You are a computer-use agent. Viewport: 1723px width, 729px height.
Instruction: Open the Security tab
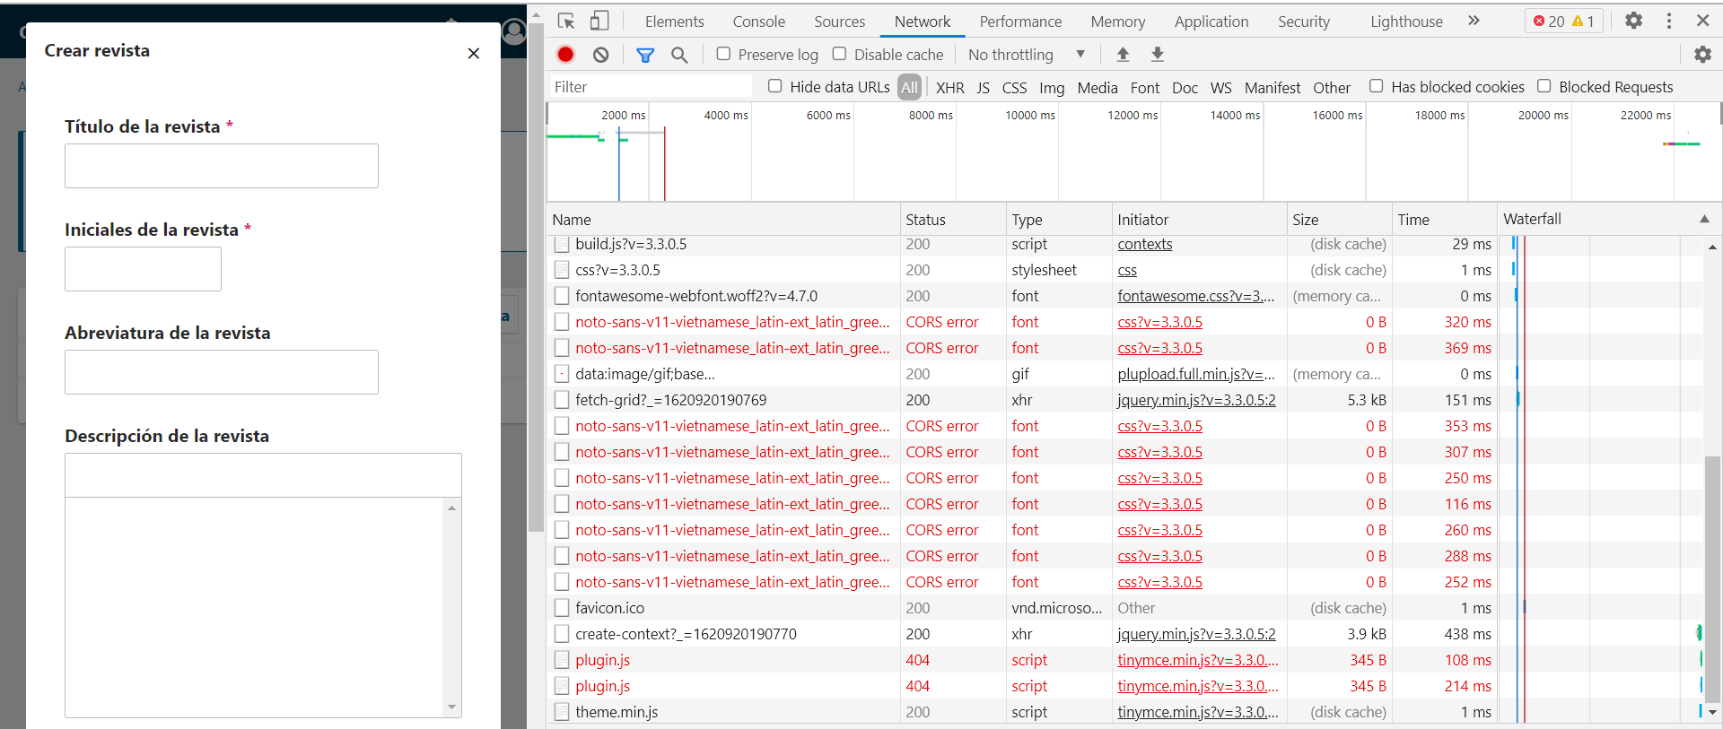1304,22
